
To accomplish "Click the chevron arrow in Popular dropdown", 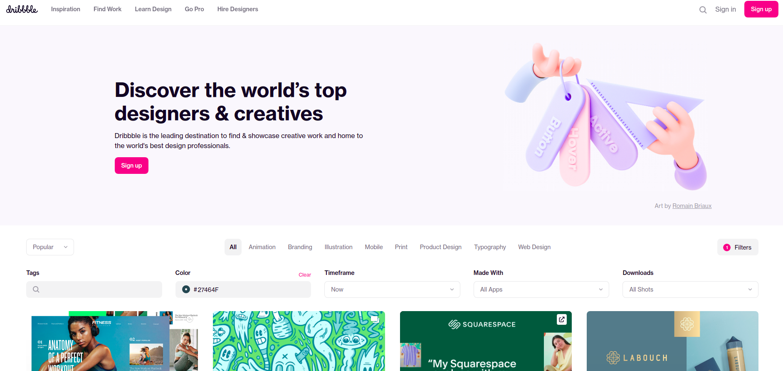I will (66, 247).
